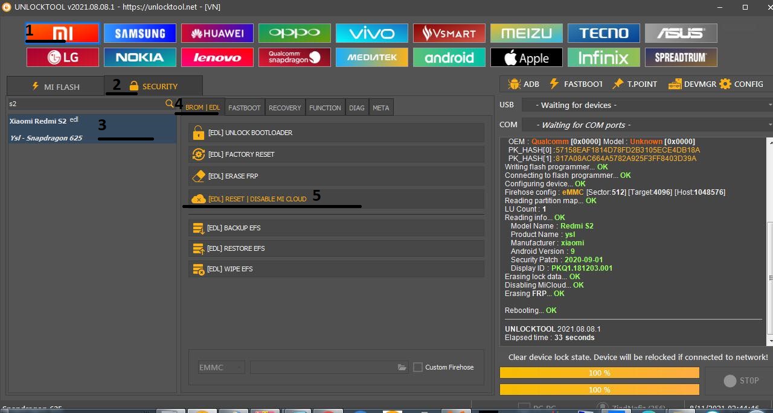
Task: Select the Vsmart brand tile
Action: coord(449,33)
